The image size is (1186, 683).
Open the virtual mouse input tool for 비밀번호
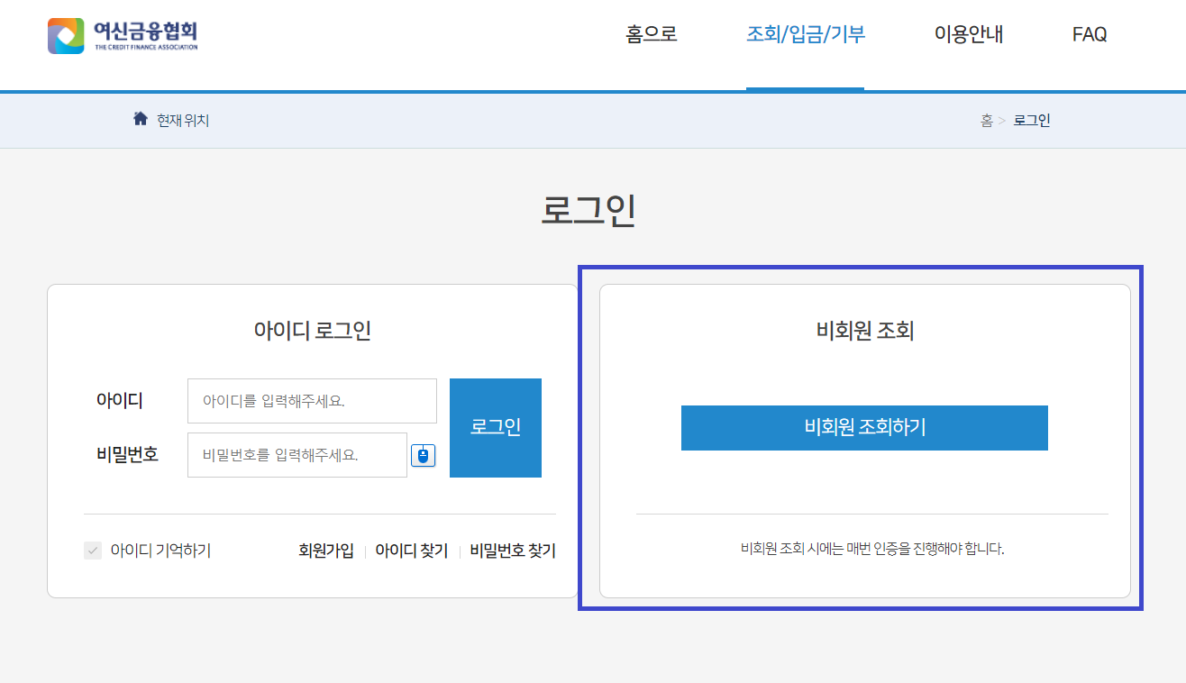[423, 455]
